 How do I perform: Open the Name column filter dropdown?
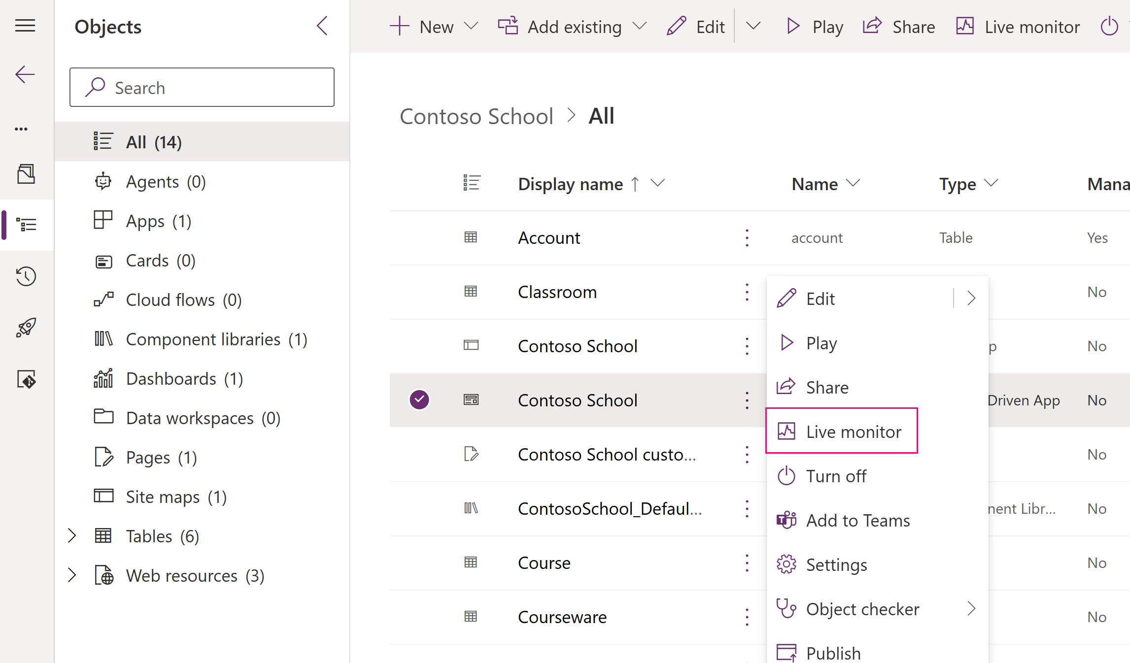(x=853, y=183)
